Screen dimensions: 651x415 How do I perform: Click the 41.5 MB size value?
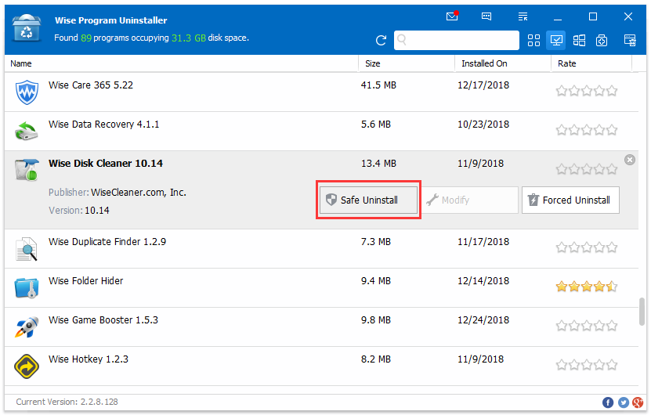point(378,85)
